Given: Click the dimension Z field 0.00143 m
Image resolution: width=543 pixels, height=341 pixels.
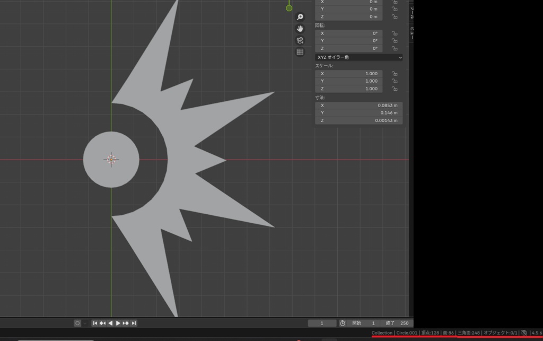Looking at the screenshot, I should [x=359, y=120].
